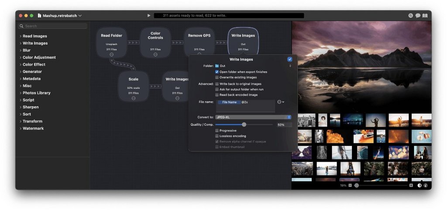Select Script in the node list

28,100
